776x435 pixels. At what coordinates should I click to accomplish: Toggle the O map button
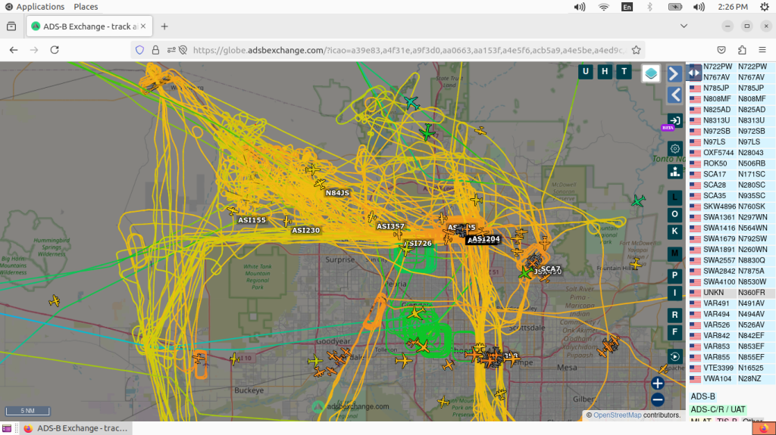point(674,215)
